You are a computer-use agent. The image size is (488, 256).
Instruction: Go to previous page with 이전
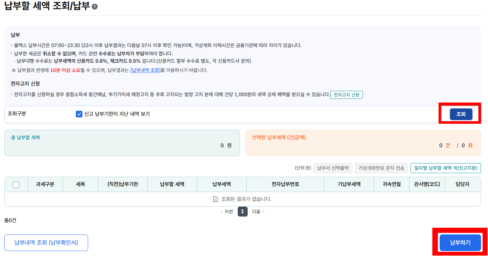(227, 212)
